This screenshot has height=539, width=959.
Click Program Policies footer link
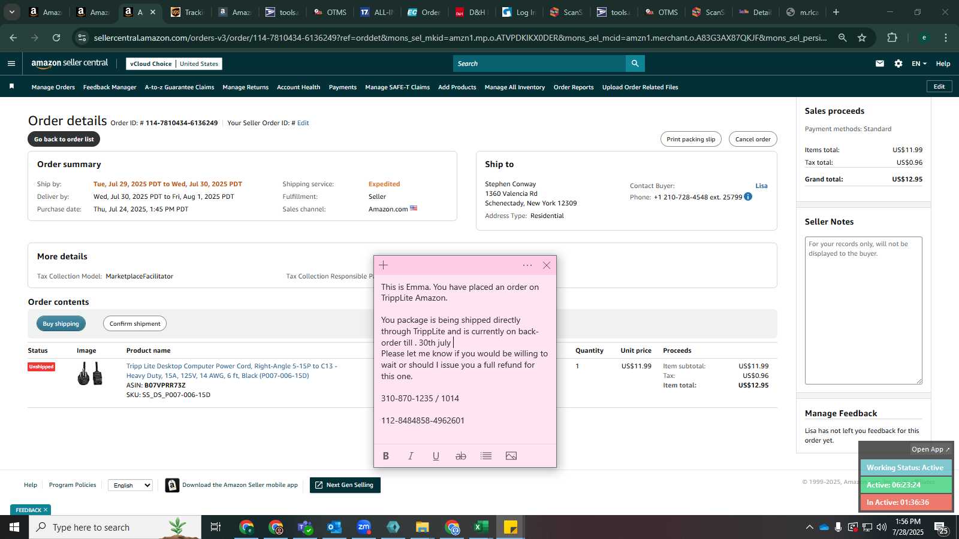[x=73, y=485]
